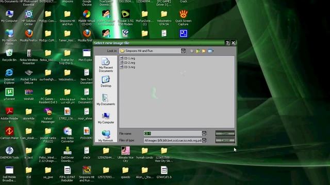This screenshot has height=185, width=330.
Task: Select the Nokia Wireless Presenter icon
Action: [29, 57]
